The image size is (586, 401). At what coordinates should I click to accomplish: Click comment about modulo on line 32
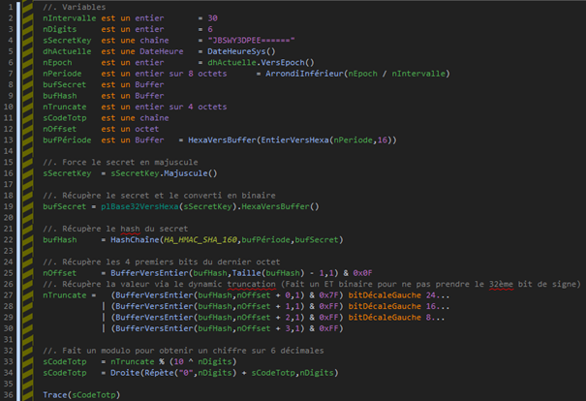point(183,351)
